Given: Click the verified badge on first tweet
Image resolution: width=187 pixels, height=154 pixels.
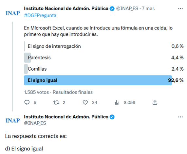Looking at the screenshot, I should [x=112, y=9].
